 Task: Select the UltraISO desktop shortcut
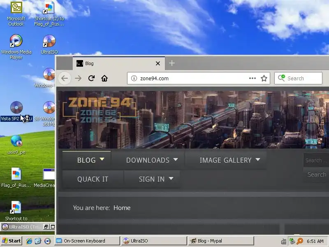[49, 44]
